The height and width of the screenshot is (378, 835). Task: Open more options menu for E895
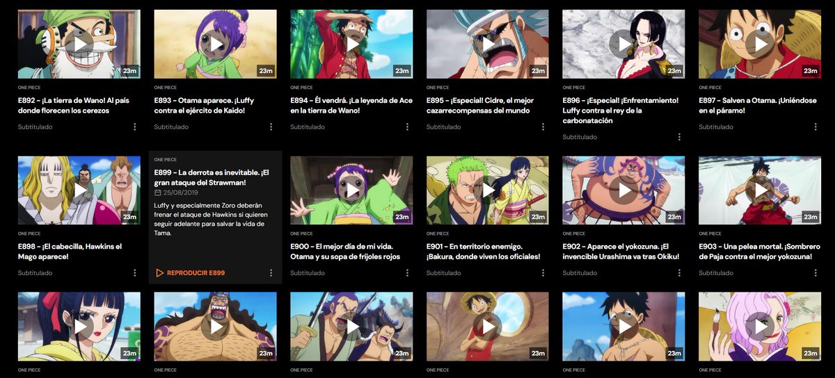(x=543, y=127)
